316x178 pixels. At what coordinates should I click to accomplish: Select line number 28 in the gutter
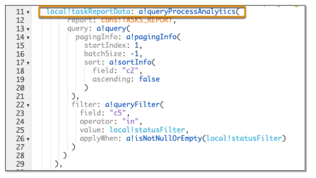coord(20,156)
